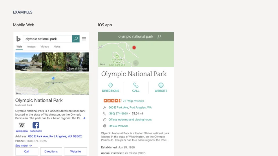Open the Official Website link
Viewport: 278px width, 156px height.
click(118, 126)
